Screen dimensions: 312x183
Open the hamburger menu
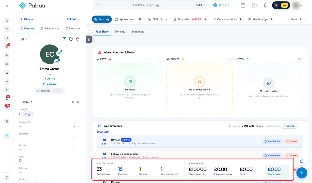coord(7,6)
